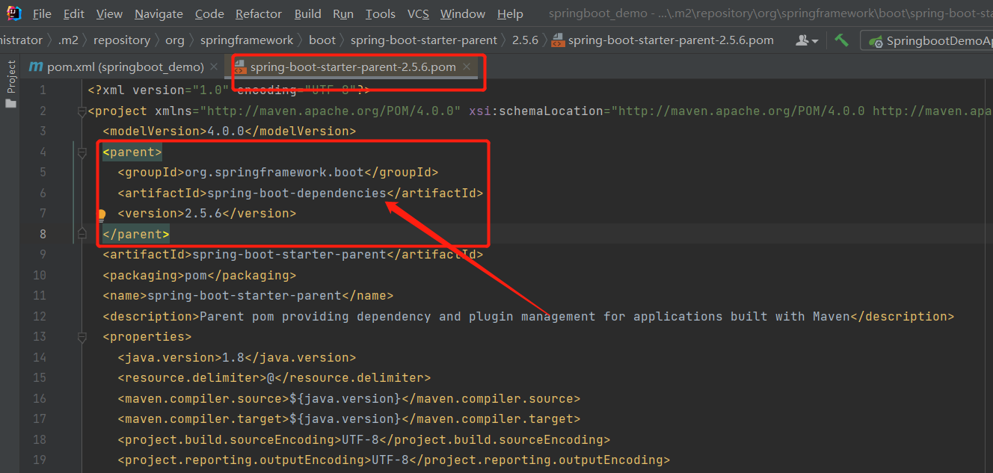
Task: Collapse the parent block fold marker on line 4
Action: [x=82, y=152]
